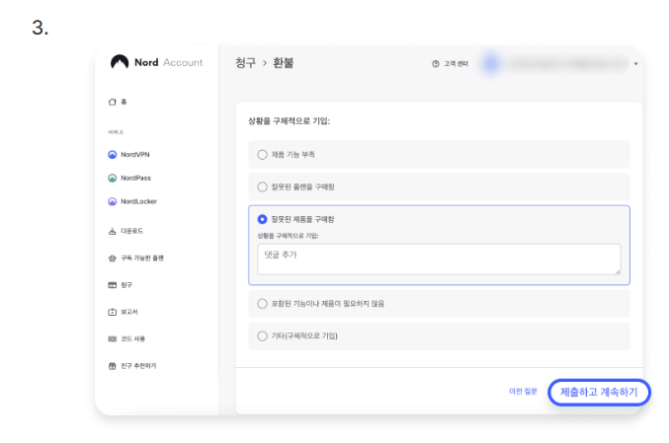
Task: Open 친구 추천하기 in the sidebar
Action: (x=132, y=365)
